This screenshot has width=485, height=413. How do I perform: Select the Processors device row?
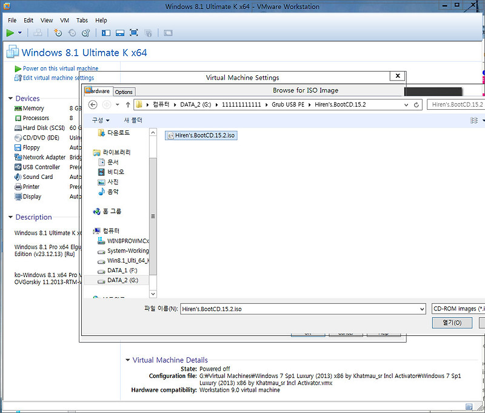[36, 118]
